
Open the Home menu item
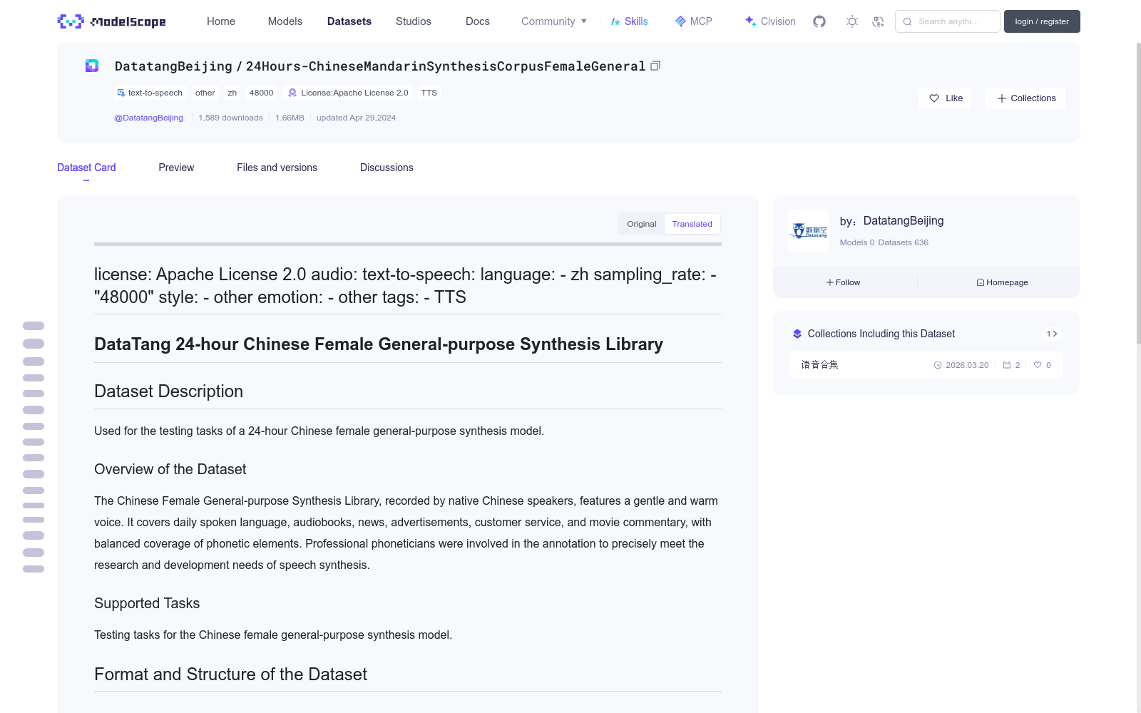pyautogui.click(x=221, y=21)
